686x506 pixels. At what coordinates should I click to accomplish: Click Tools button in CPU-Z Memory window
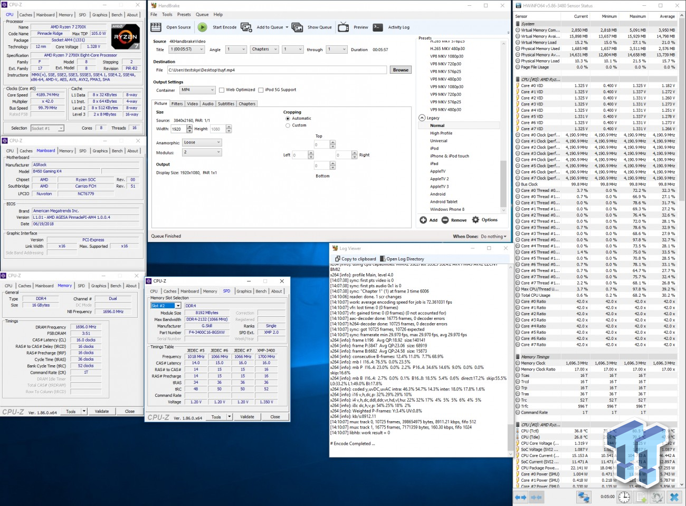pos(71,412)
